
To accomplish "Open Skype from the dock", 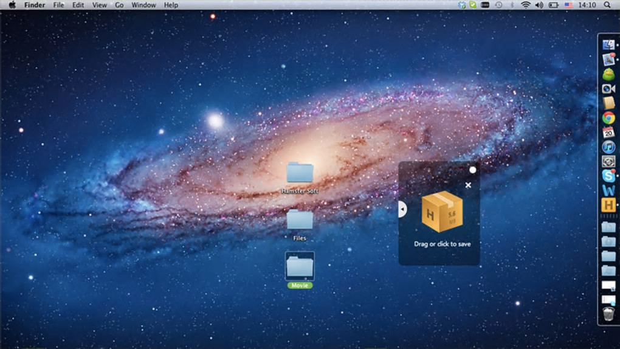I will click(x=608, y=176).
